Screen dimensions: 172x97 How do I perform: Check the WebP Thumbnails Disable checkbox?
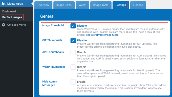point(73,67)
